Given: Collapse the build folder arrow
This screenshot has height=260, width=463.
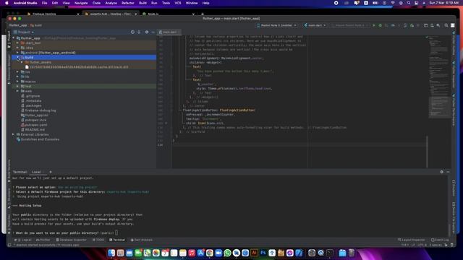Looking at the screenshot, I should (x=17, y=58).
